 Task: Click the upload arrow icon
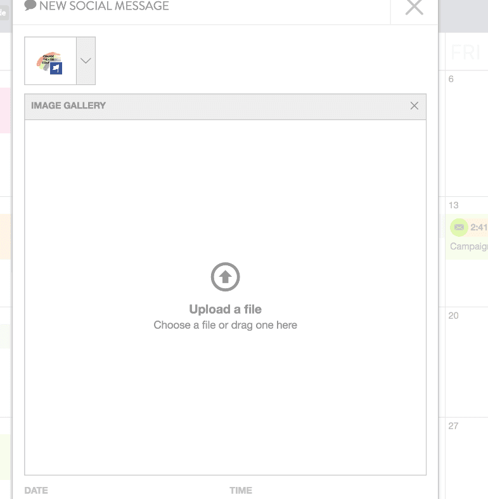[x=225, y=277]
